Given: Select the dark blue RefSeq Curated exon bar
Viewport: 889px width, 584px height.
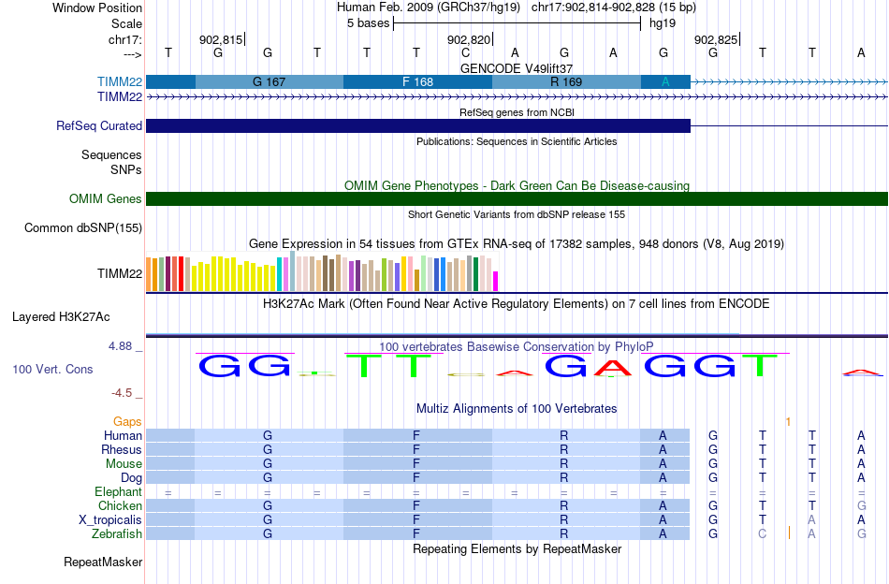Looking at the screenshot, I should click(x=418, y=125).
